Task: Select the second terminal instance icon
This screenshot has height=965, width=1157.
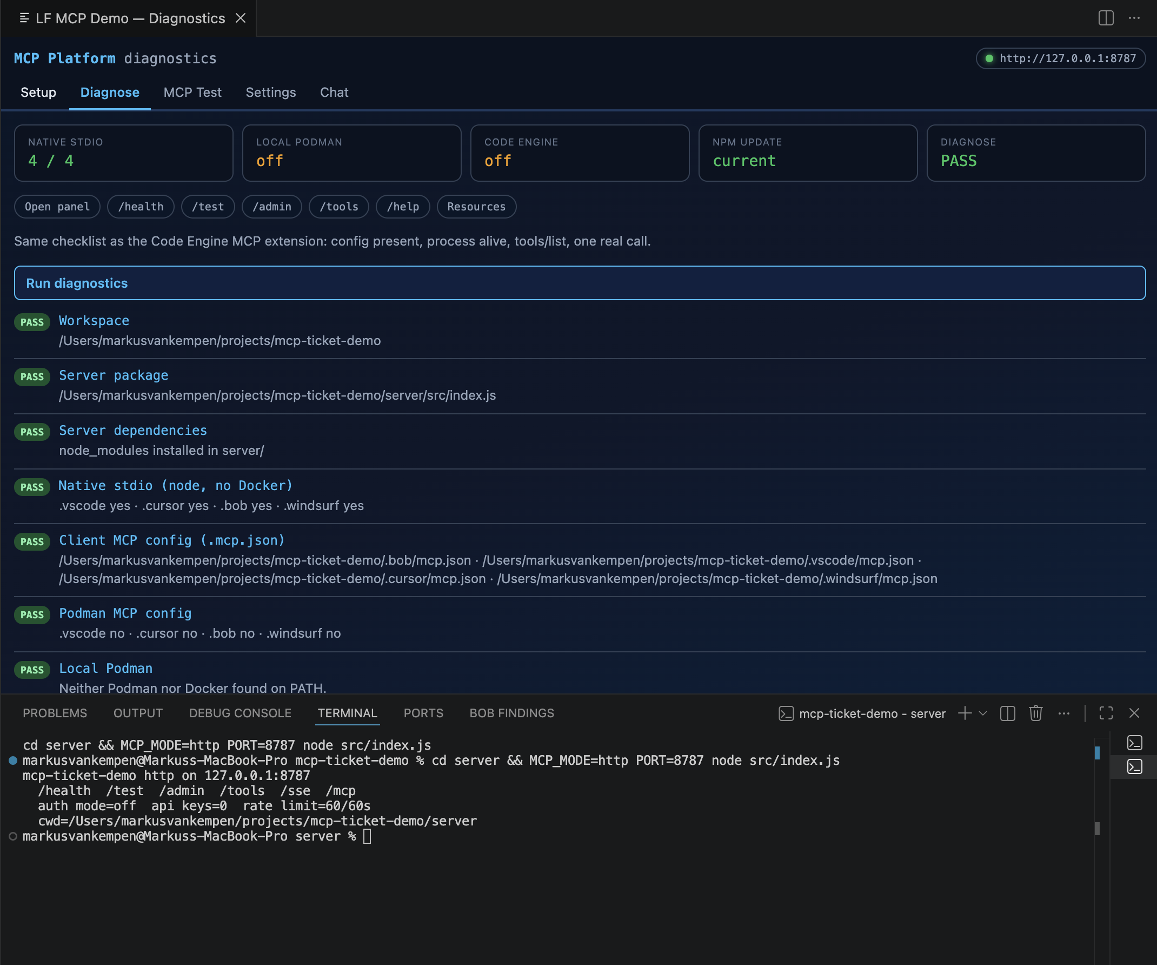Action: (x=1134, y=766)
